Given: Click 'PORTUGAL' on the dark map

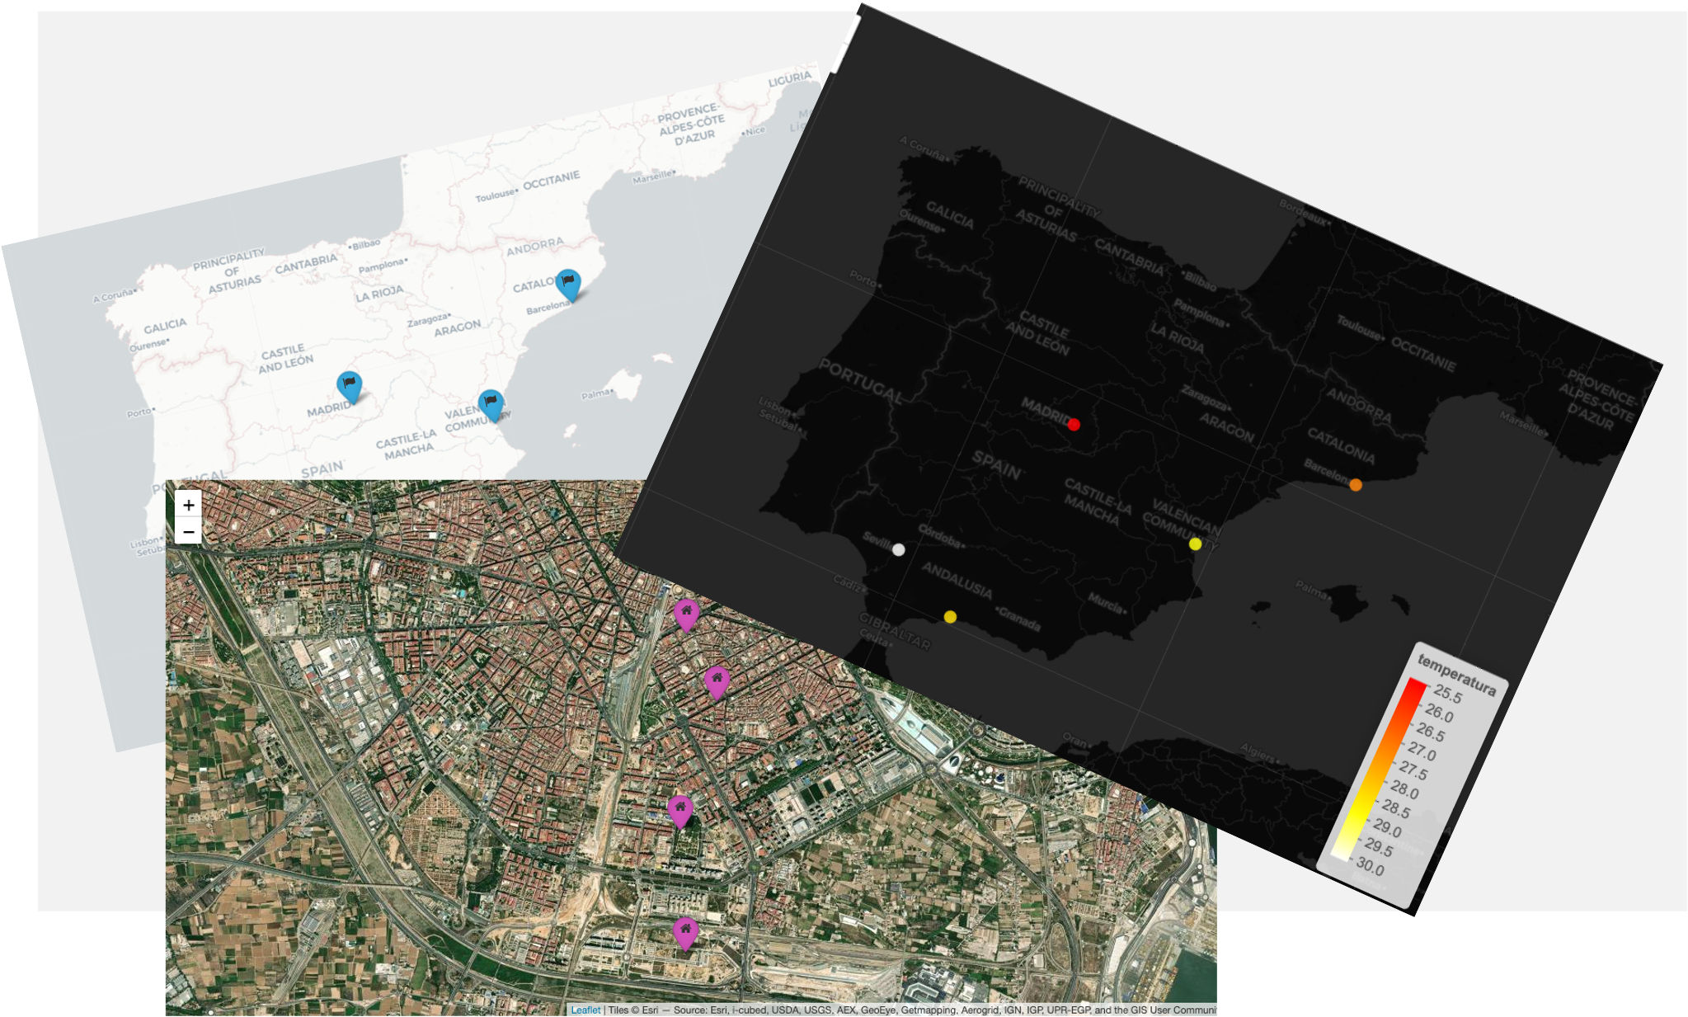Looking at the screenshot, I should point(861,381).
